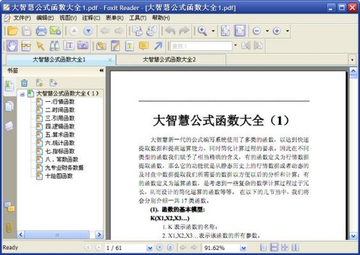Select Single Page layout in status bar
The image size is (360, 255).
(264, 247)
